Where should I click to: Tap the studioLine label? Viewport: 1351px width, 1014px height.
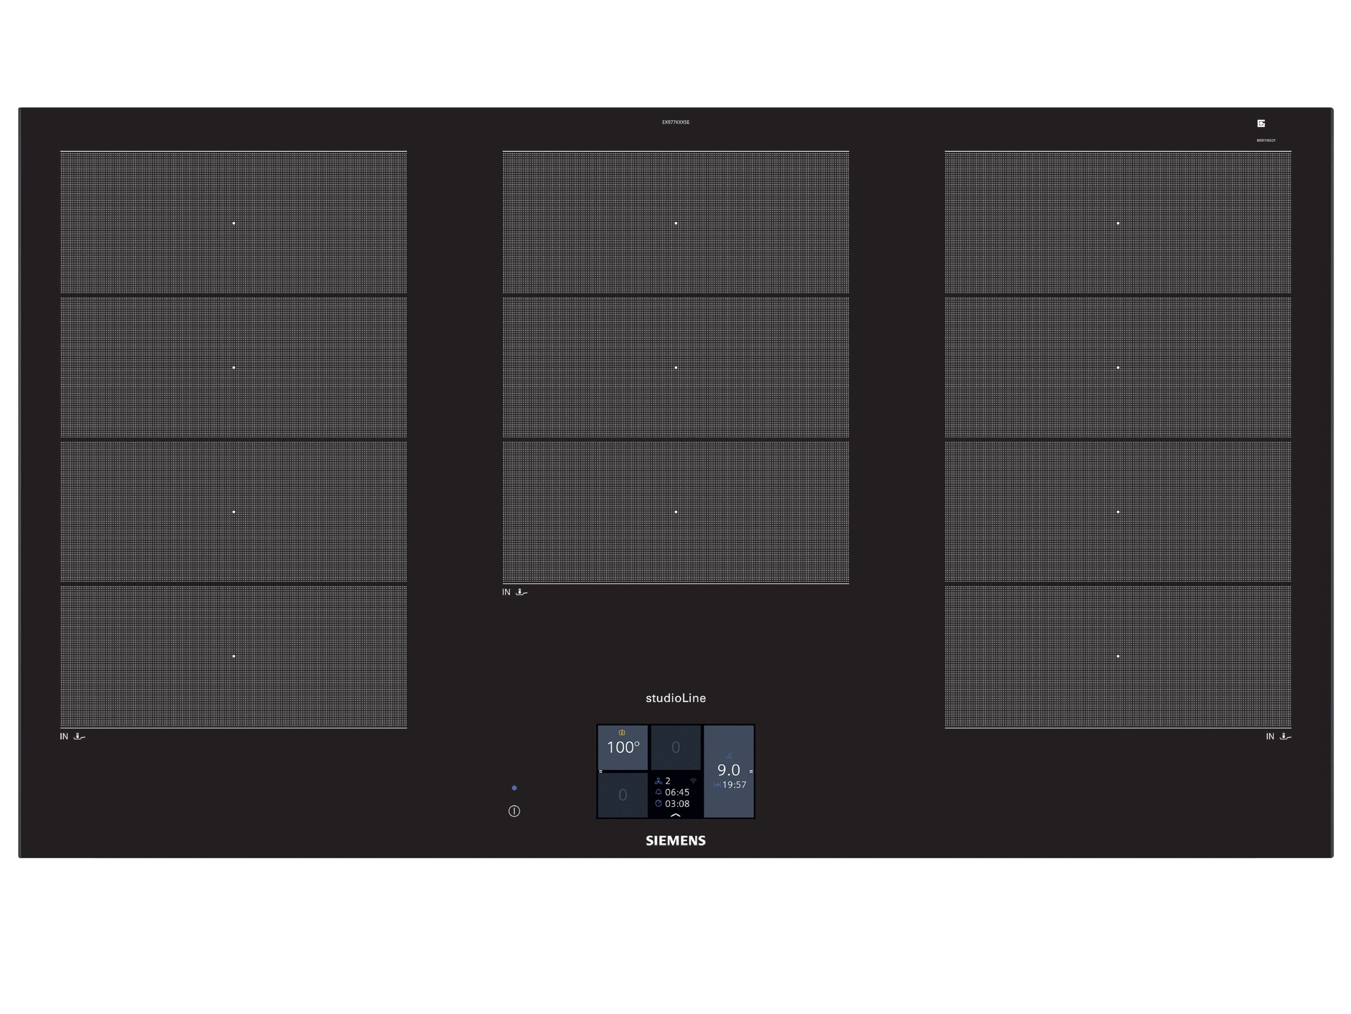(x=675, y=698)
